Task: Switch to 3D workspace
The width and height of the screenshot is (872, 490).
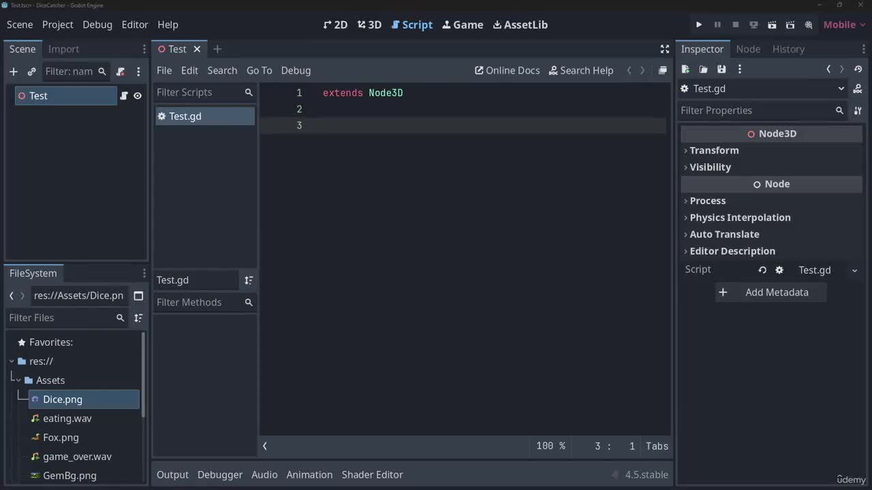Action: 369,24
